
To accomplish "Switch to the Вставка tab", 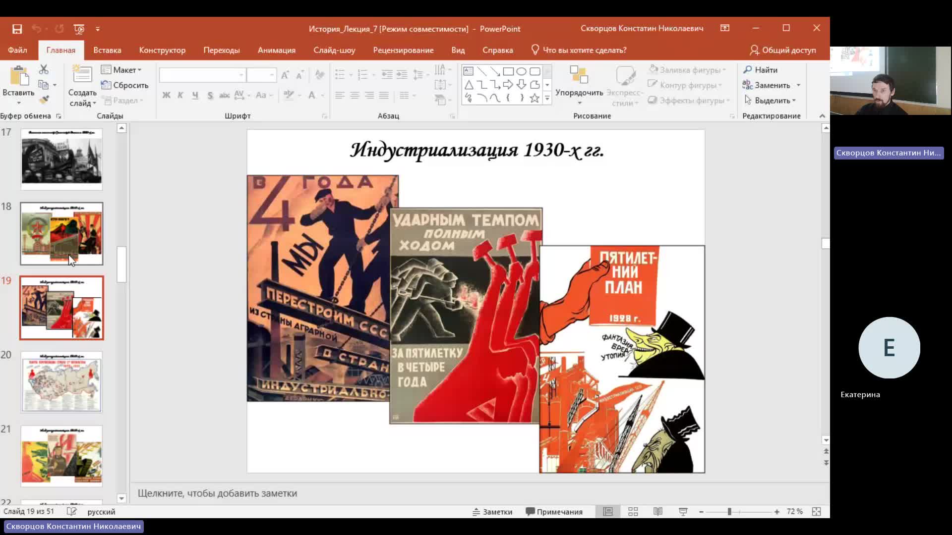I will click(x=107, y=50).
